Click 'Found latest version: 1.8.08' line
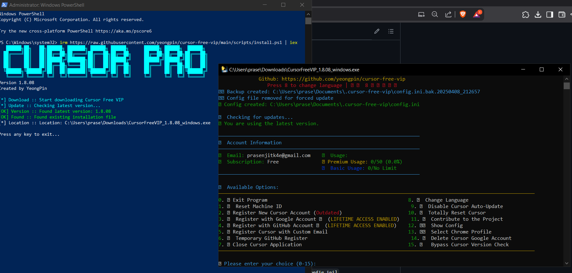Viewport: 572px width, 273px height. pos(55,111)
